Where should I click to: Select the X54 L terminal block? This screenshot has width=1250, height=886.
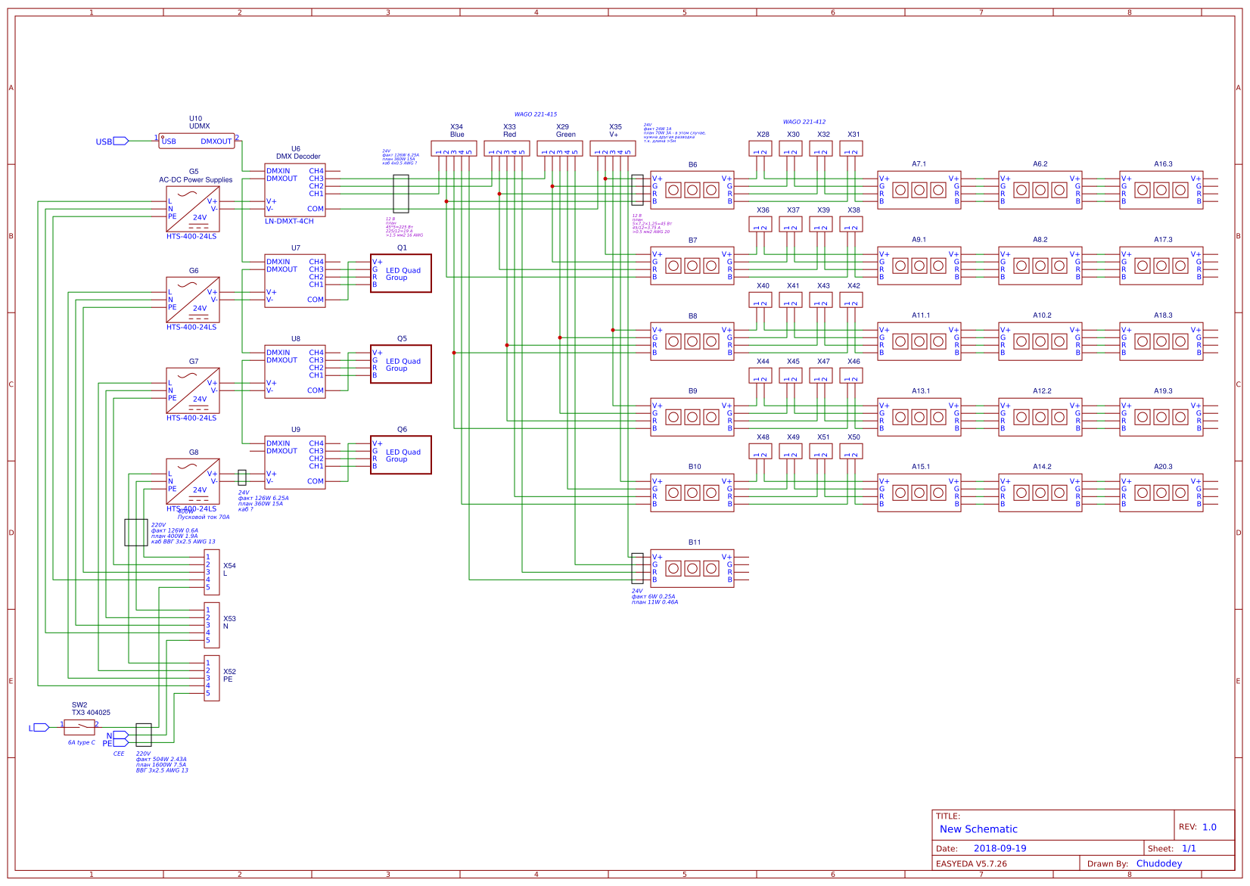(x=212, y=572)
